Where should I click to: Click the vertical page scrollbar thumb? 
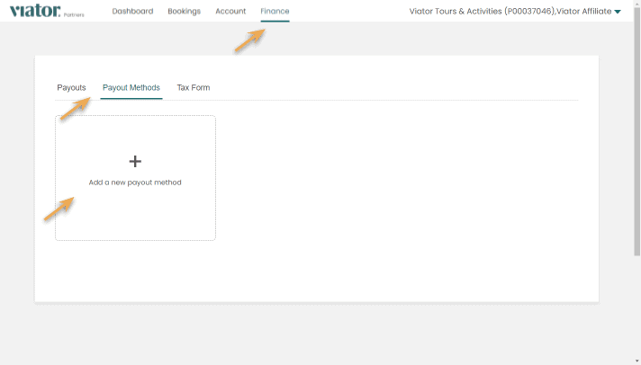click(636, 131)
